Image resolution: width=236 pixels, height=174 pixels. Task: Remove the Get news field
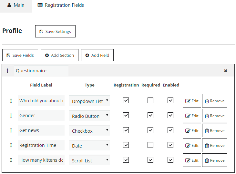click(x=215, y=130)
